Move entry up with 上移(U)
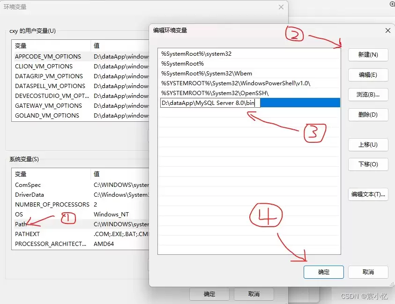 [x=368, y=145]
